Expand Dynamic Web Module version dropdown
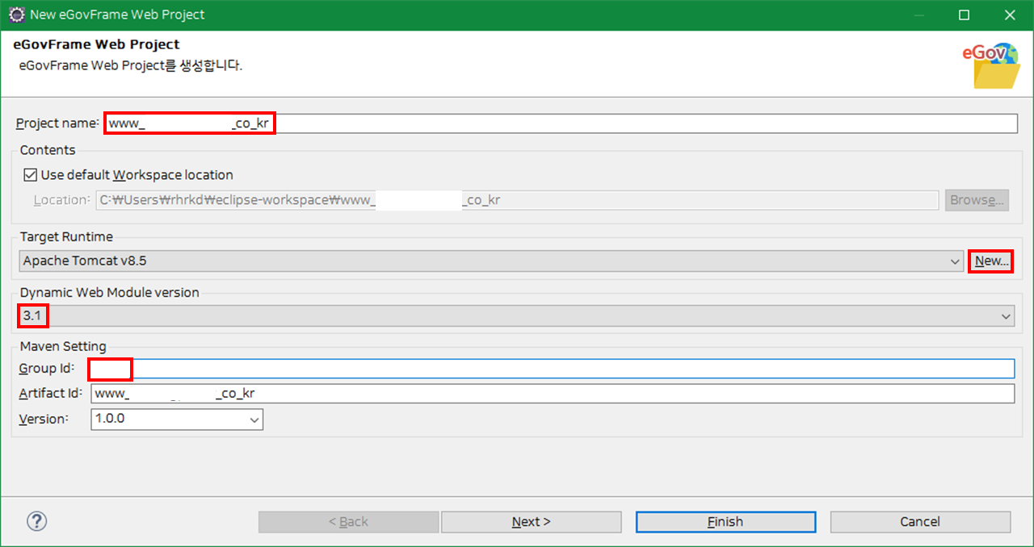The height and width of the screenshot is (547, 1034). coord(517,316)
